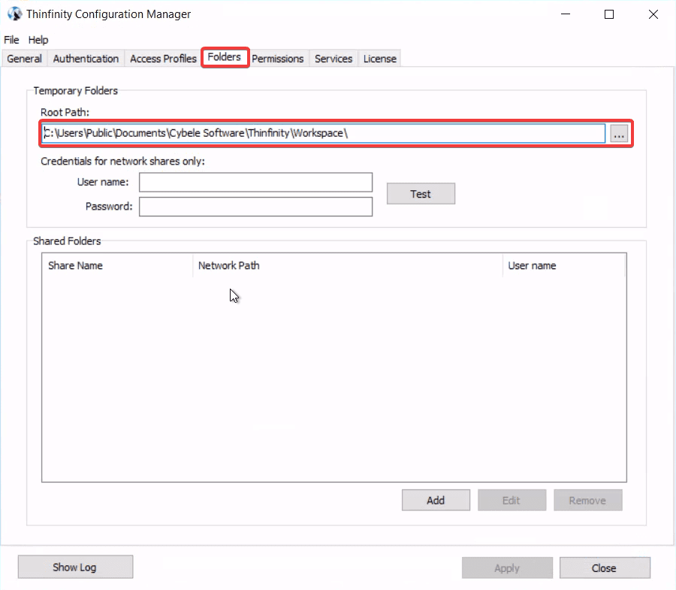Select the Edit shared folder button

click(x=512, y=500)
